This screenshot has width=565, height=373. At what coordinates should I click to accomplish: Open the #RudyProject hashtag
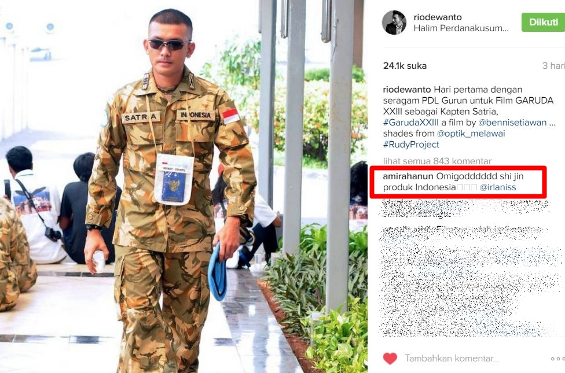pos(411,145)
